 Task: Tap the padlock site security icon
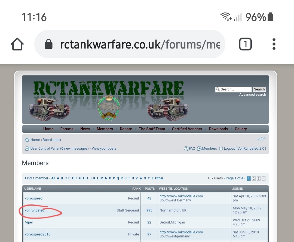pos(48,44)
